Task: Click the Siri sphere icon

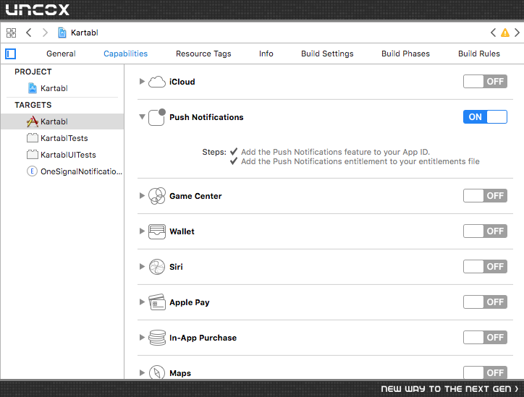Action: [157, 267]
